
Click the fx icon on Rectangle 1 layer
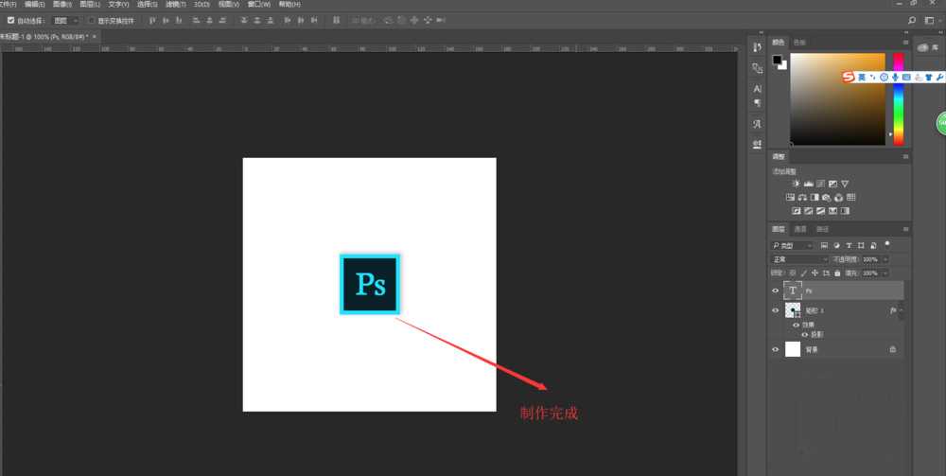click(893, 309)
